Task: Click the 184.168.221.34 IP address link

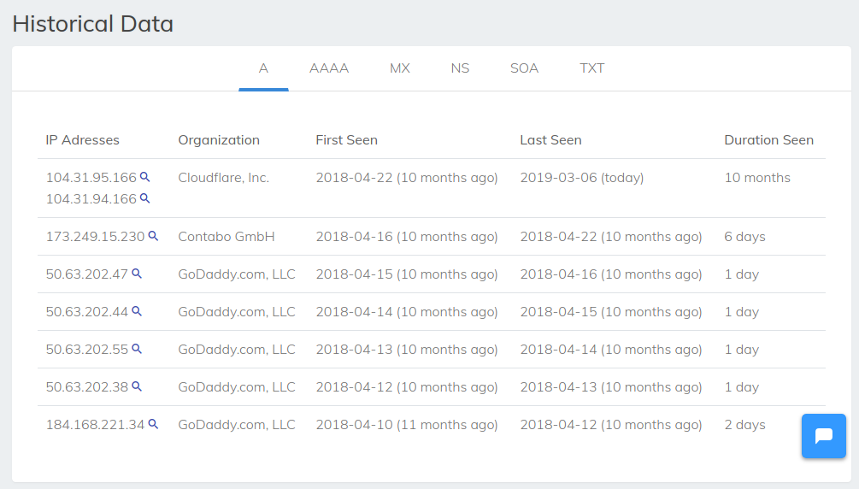Action: (x=95, y=425)
